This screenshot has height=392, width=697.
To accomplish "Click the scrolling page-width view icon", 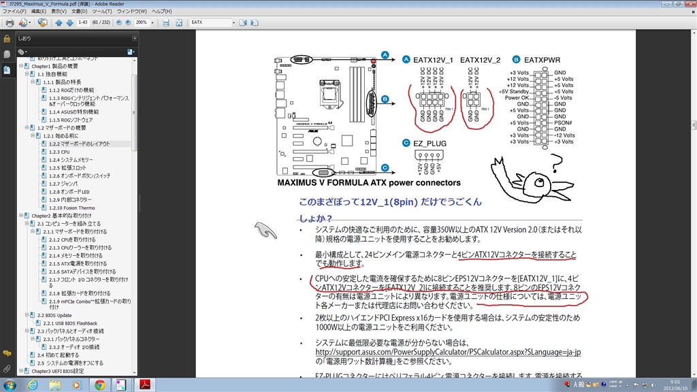I will point(166,22).
